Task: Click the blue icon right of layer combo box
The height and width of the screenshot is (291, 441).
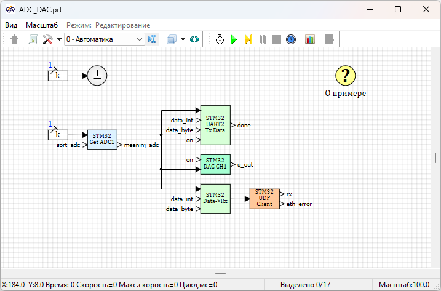Action: tap(153, 39)
